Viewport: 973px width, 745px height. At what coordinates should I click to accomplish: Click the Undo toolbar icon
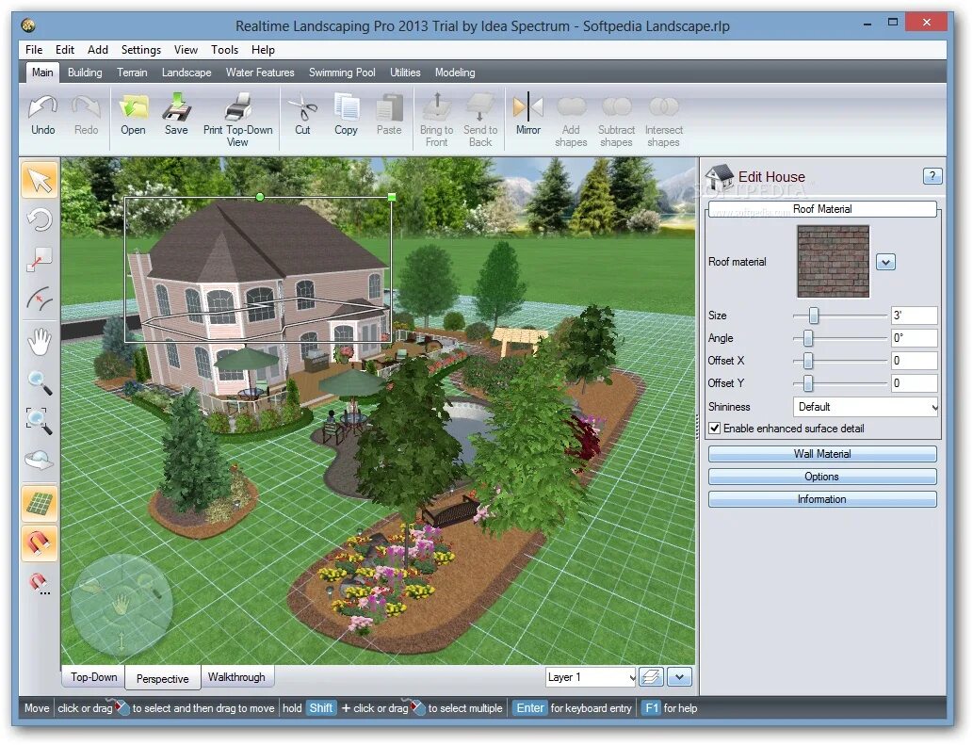point(42,108)
